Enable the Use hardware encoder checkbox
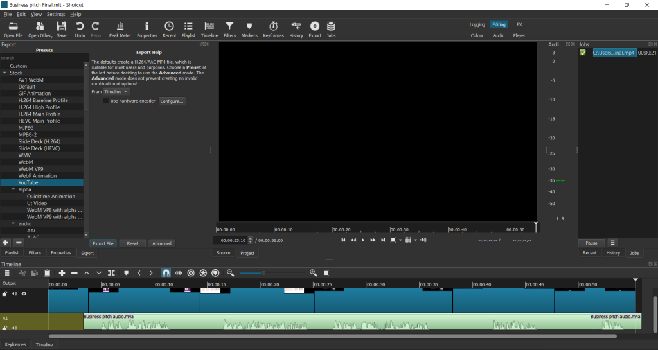 pos(106,101)
